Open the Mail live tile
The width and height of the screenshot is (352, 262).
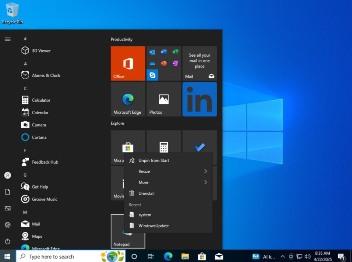click(x=200, y=64)
